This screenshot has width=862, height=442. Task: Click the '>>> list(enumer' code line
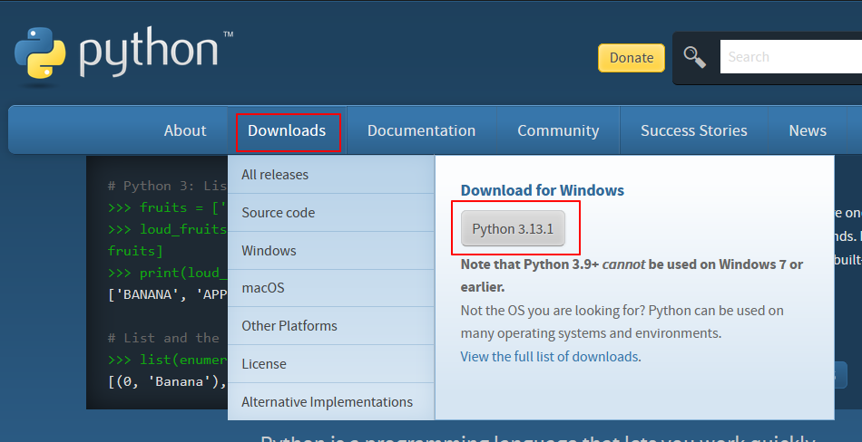168,360
